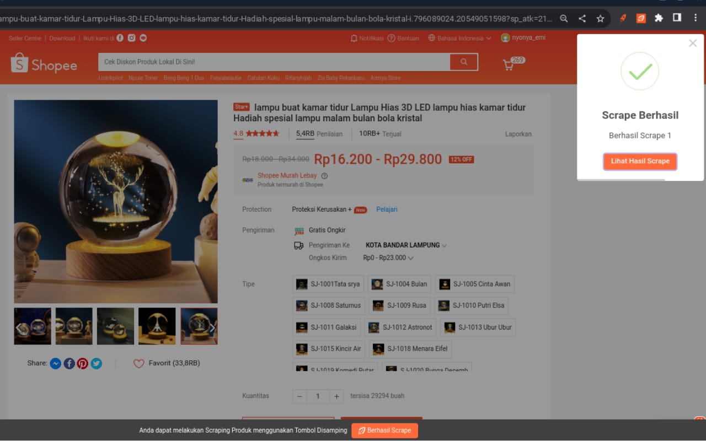This screenshot has height=441, width=706.
Task: Select the SJ-1004 Bulan variant
Action: click(400, 284)
